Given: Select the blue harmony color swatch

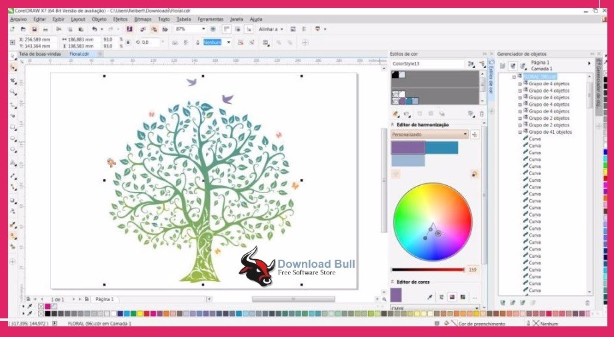Looking at the screenshot, I should click(x=442, y=148).
